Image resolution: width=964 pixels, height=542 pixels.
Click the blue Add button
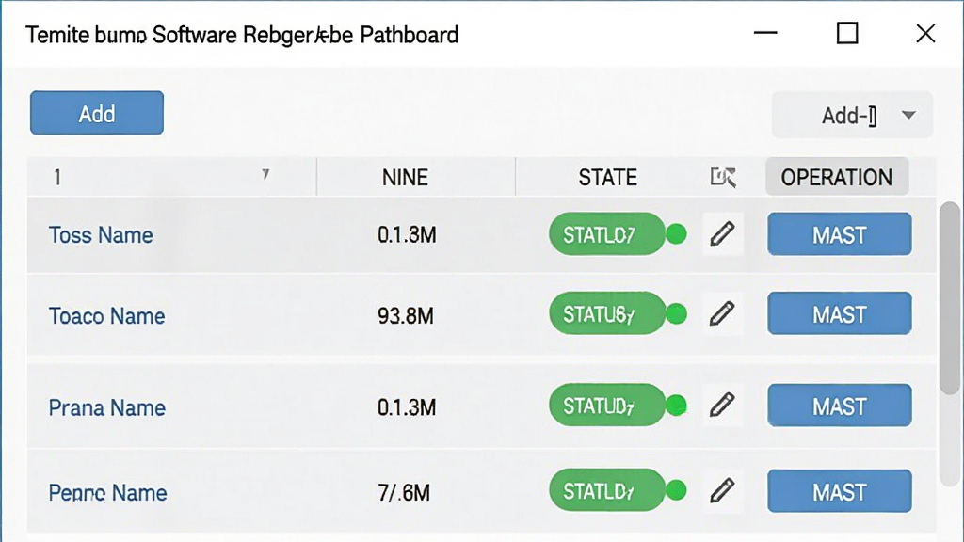click(x=97, y=113)
